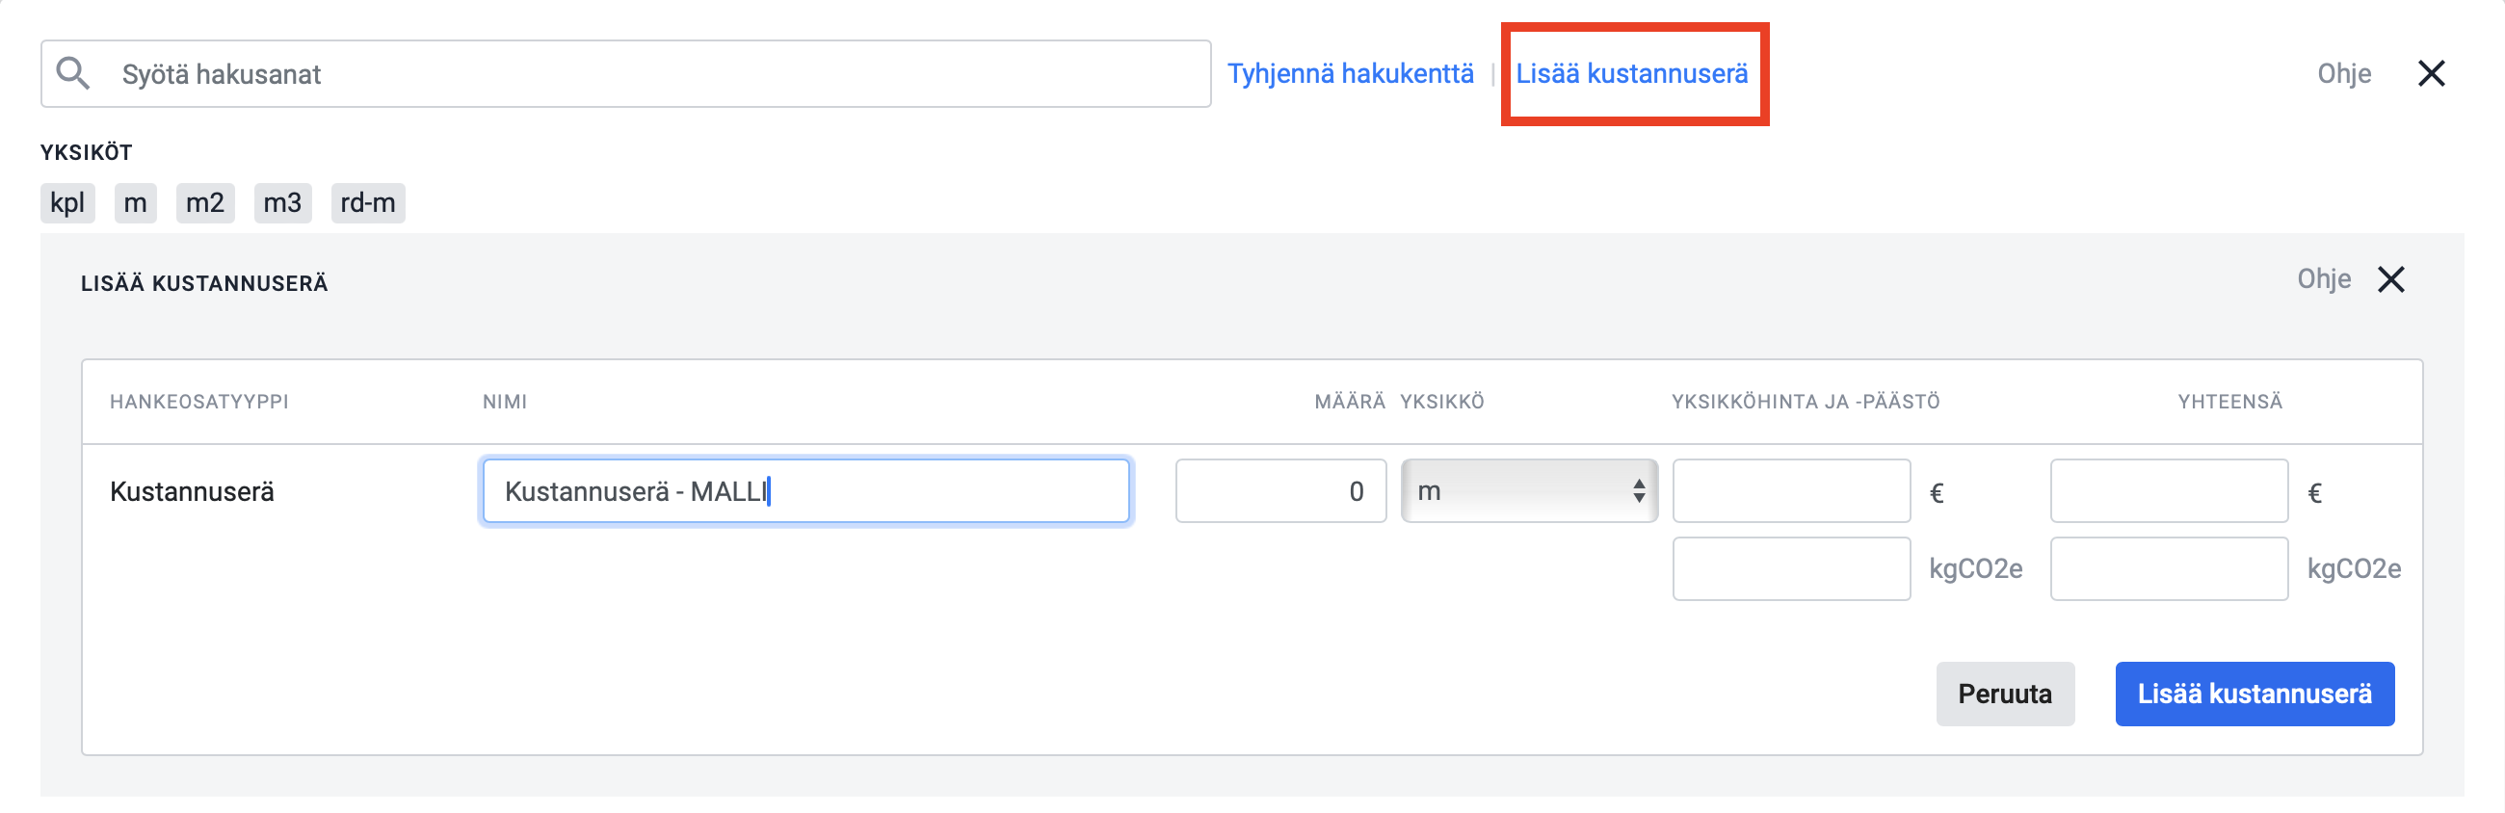Open the top Ohje help link
The height and width of the screenshot is (813, 2505).
(x=2343, y=74)
